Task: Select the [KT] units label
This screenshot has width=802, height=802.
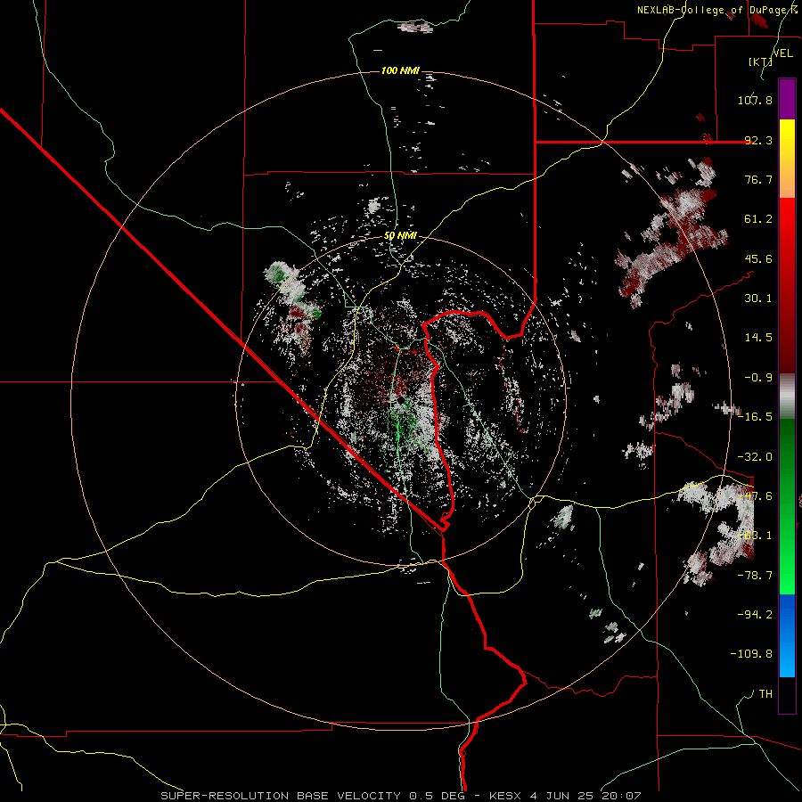Action: (760, 61)
